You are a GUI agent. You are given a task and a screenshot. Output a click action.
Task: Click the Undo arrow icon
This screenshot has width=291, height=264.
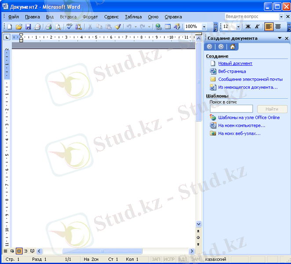click(129, 27)
